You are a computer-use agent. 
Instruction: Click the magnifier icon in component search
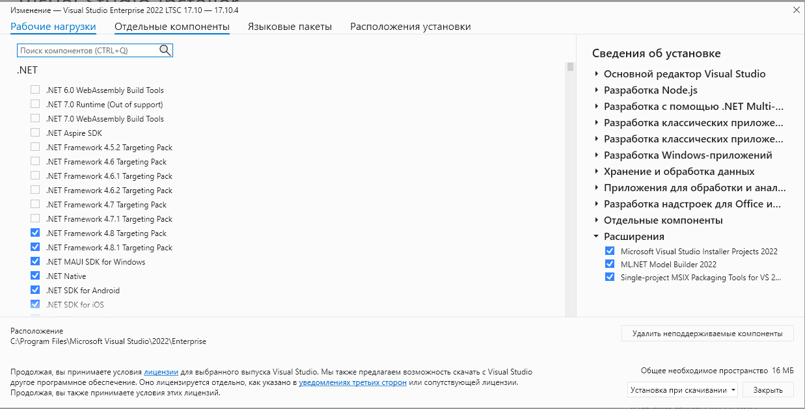pos(165,50)
